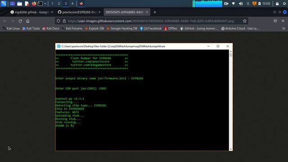Click the 'Flash Dumper for ESP8266' banner text
Viewport: 288px width, 162px height.
(x=91, y=58)
